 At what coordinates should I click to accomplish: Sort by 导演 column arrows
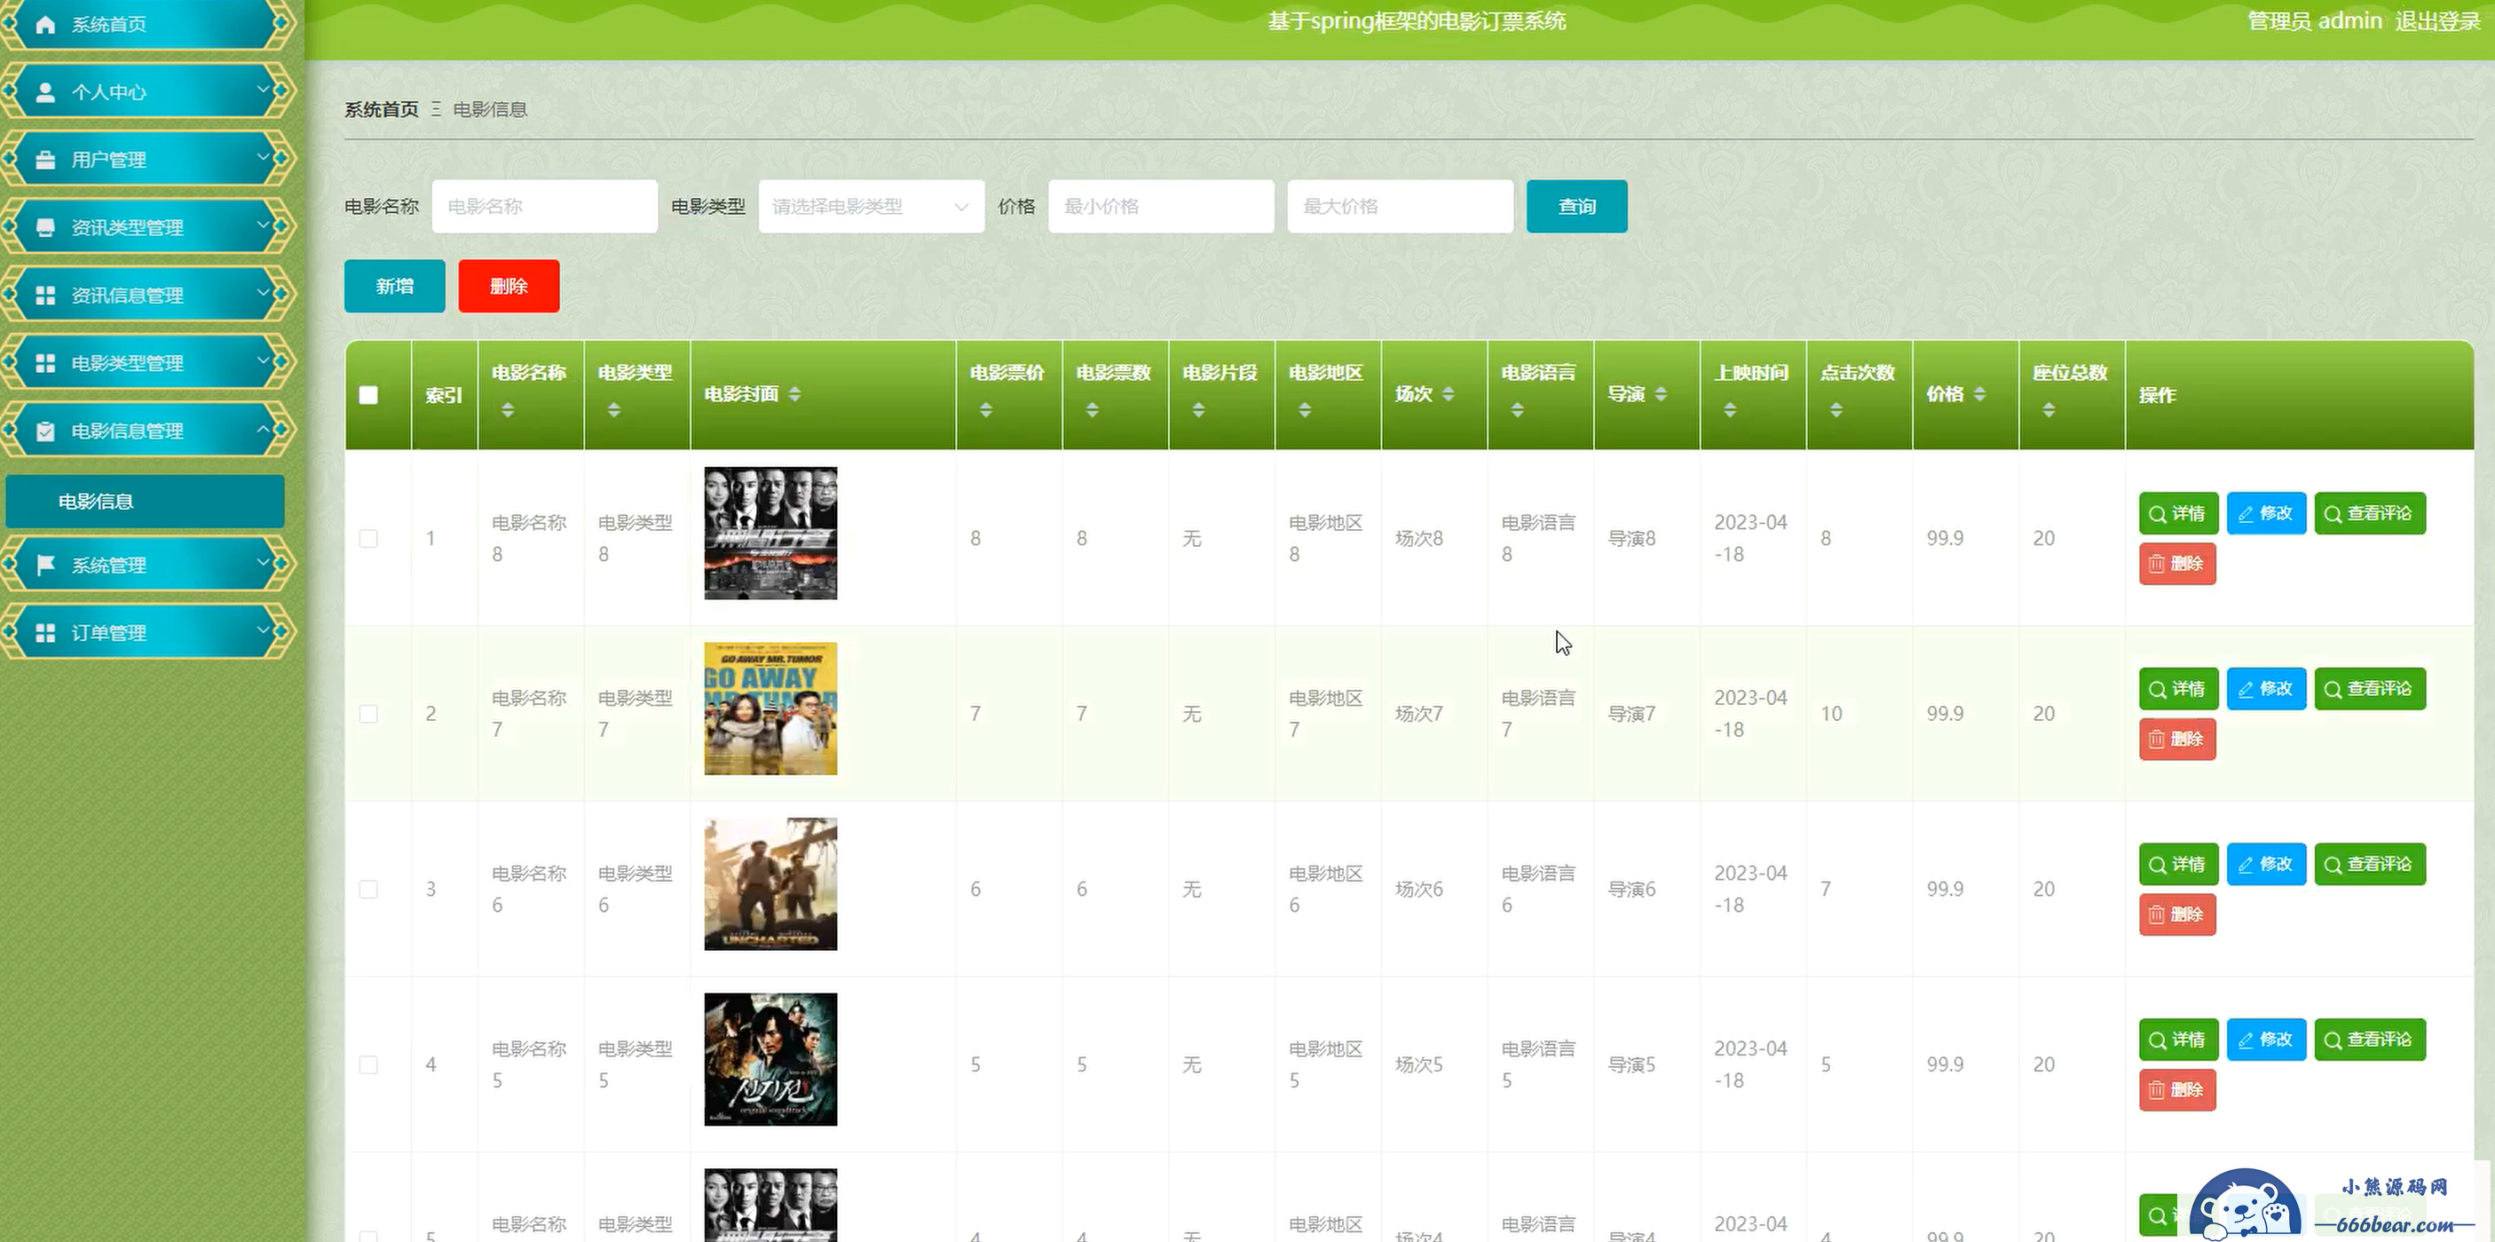[1661, 394]
